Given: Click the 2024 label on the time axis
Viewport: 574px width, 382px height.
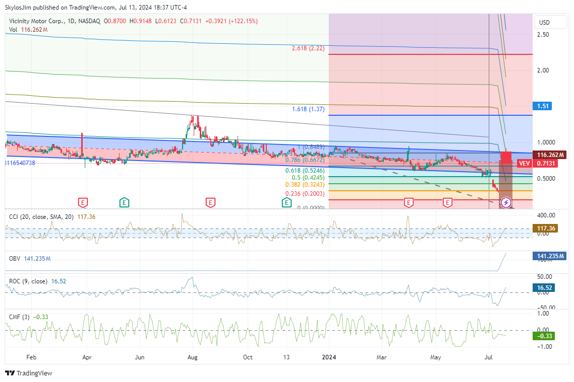Looking at the screenshot, I should tap(329, 357).
